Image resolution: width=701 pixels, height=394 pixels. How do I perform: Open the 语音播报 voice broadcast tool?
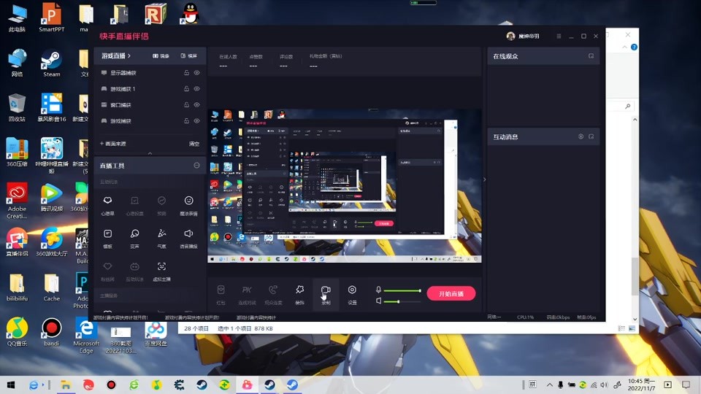(188, 238)
